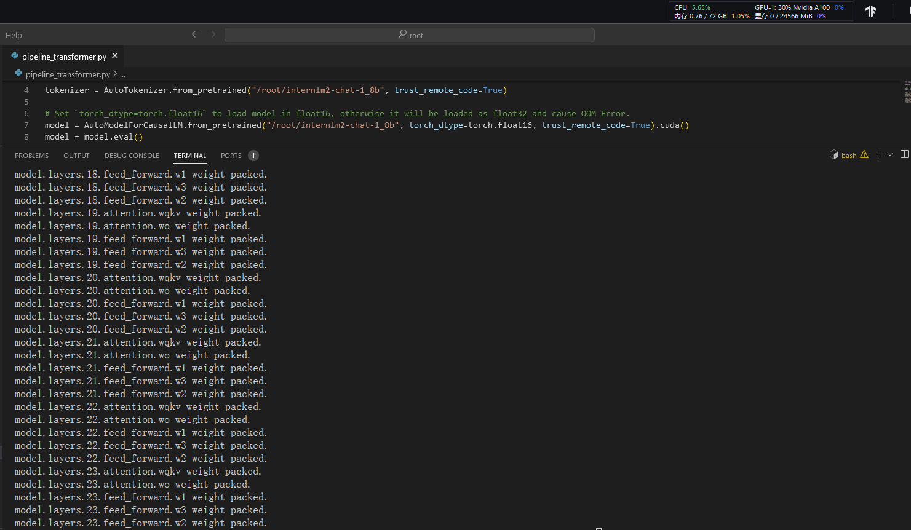Click the bash warning triangle icon
The width and height of the screenshot is (911, 530).
[x=864, y=155]
